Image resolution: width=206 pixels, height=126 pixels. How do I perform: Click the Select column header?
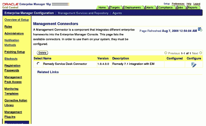tap(38, 58)
